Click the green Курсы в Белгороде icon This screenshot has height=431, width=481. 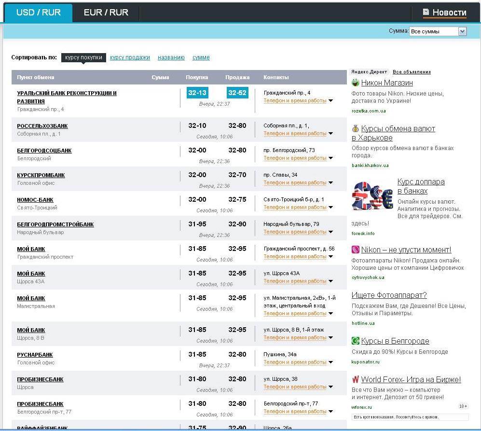pyautogui.click(x=356, y=341)
